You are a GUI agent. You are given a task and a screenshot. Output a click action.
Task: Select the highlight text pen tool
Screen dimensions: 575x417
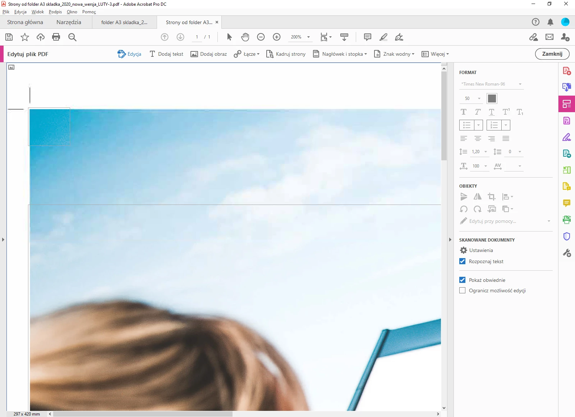tap(383, 37)
